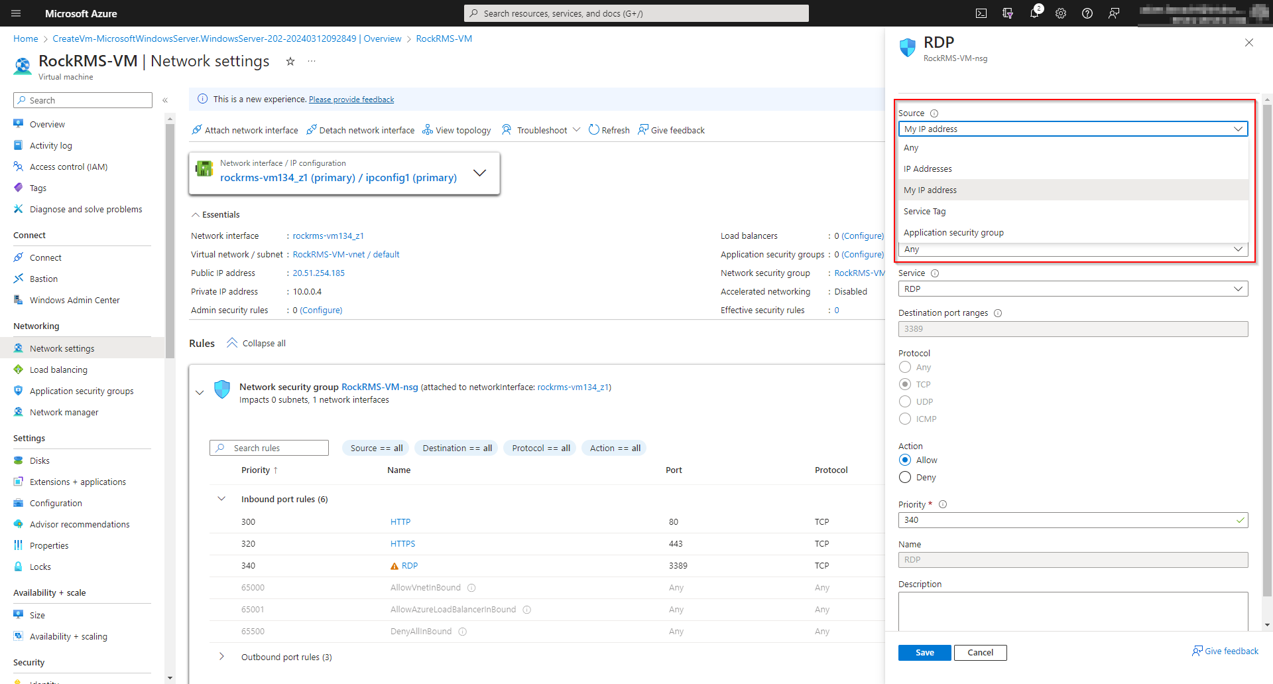Viewport: 1273px width, 684px height.
Task: Select the TCP protocol radio button
Action: pyautogui.click(x=905, y=384)
